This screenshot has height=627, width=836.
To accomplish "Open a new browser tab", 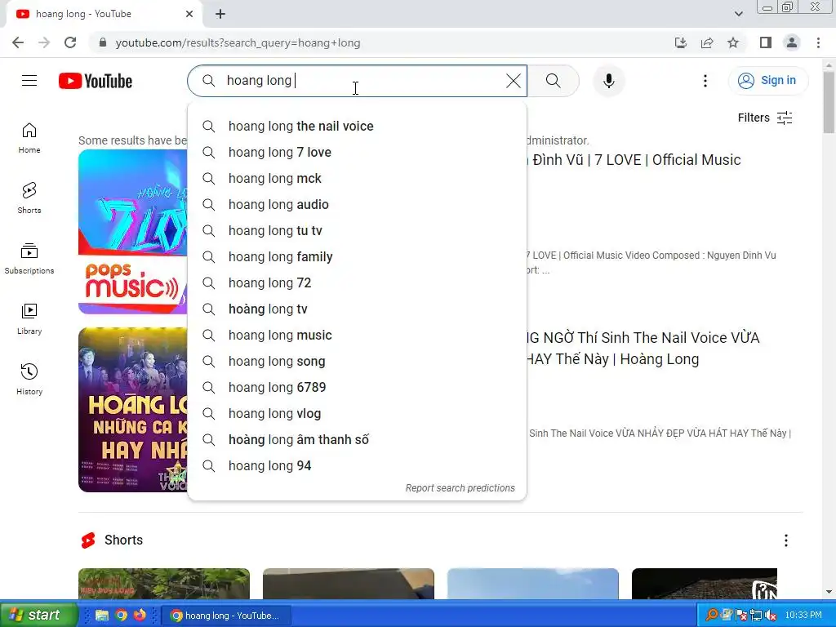I will click(x=220, y=14).
